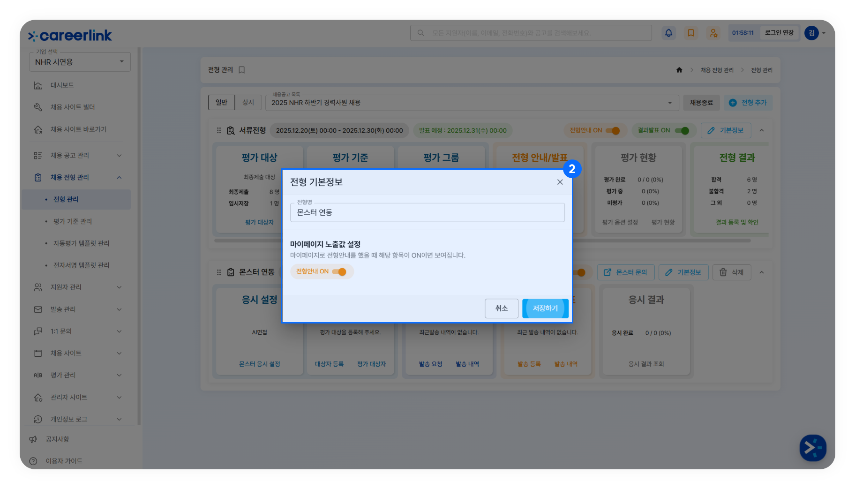Click the 삭제 button
This screenshot has width=855, height=489.
pos(732,272)
